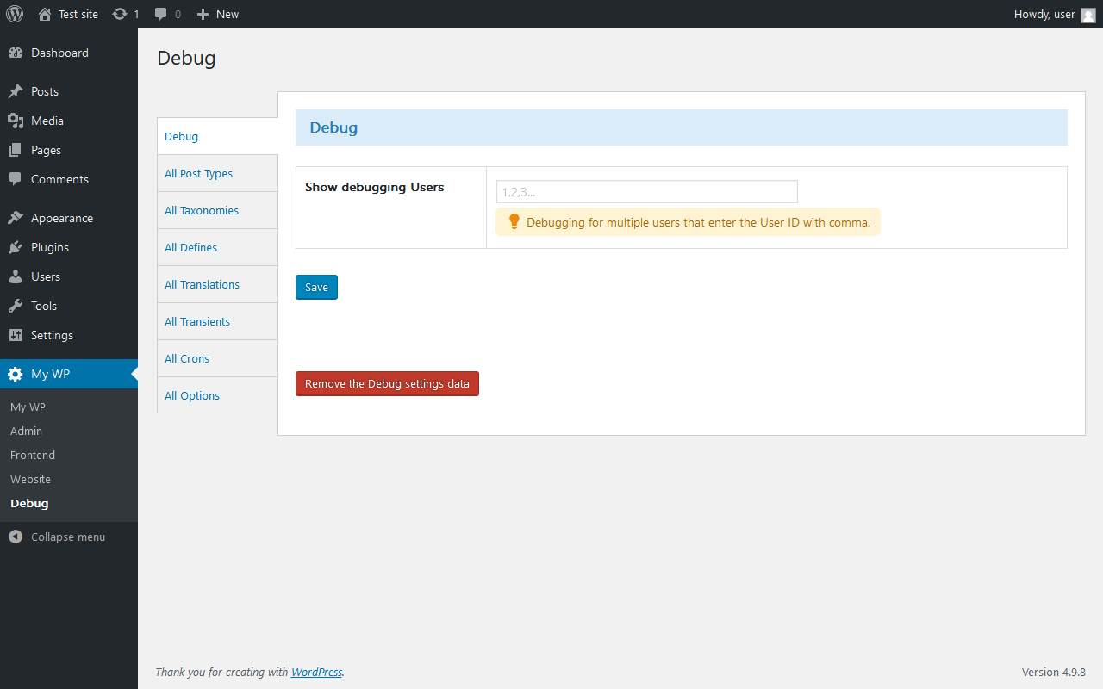The height and width of the screenshot is (689, 1103).
Task: Click the Dashboard gauge icon
Action: click(16, 53)
